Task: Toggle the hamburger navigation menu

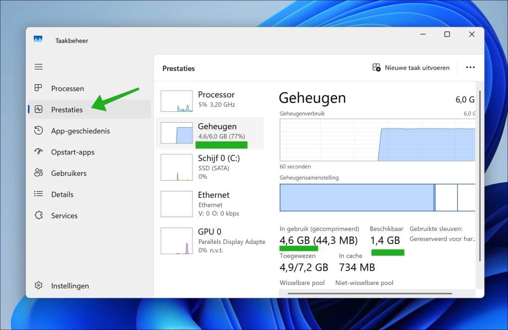Action: coord(39,67)
